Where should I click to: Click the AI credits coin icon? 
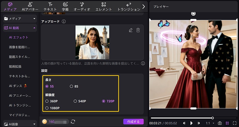point(45,122)
